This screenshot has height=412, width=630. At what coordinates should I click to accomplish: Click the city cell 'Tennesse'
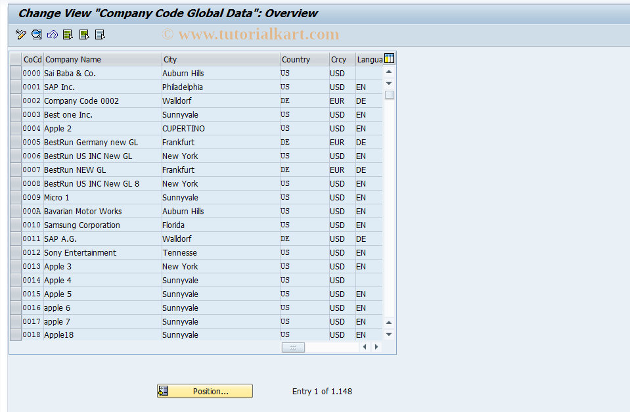click(179, 253)
